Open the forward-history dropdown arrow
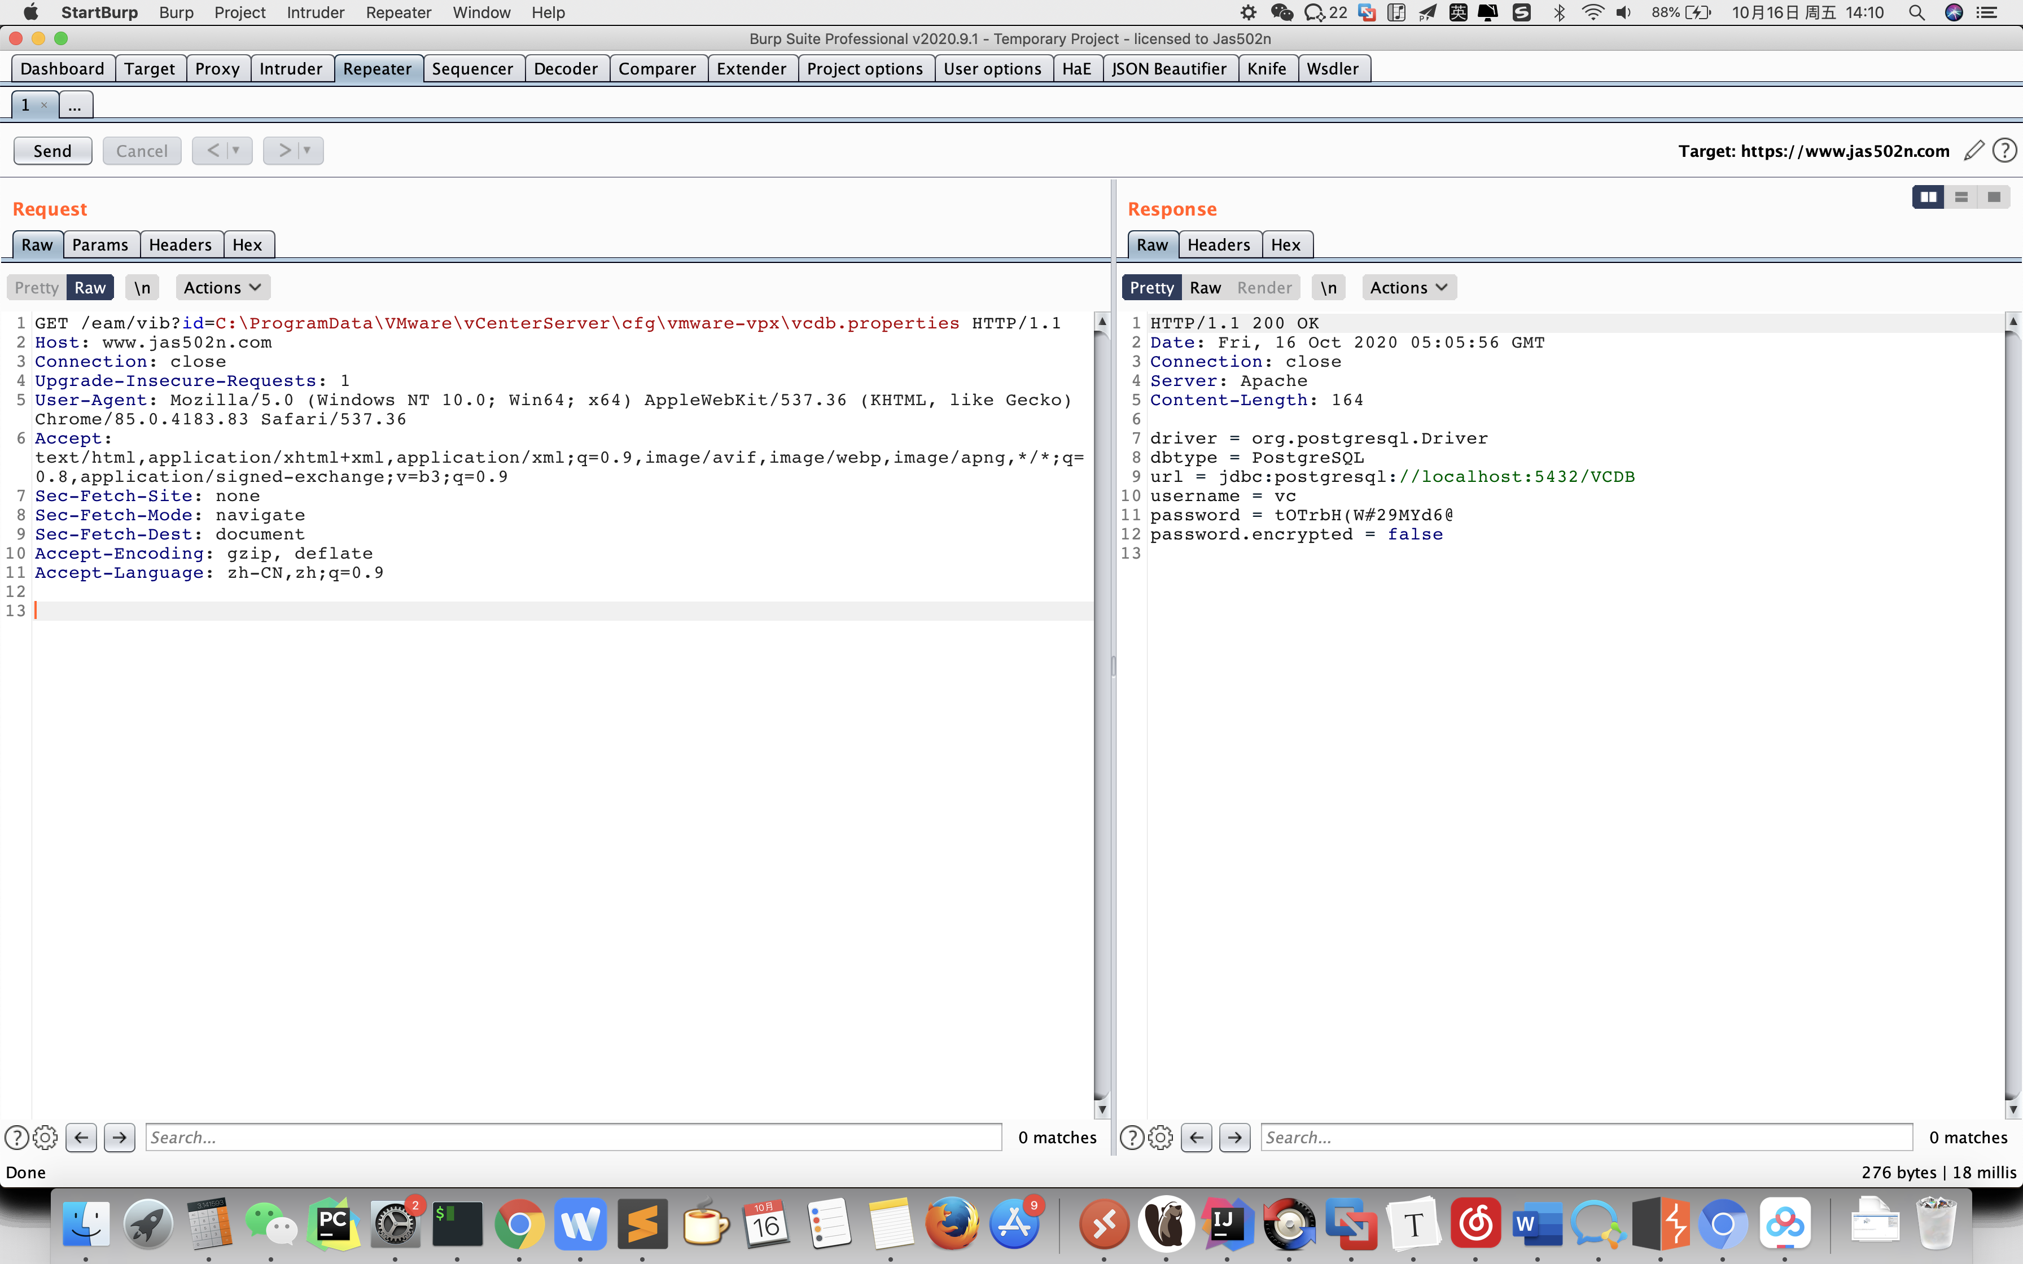The height and width of the screenshot is (1264, 2023). [308, 151]
